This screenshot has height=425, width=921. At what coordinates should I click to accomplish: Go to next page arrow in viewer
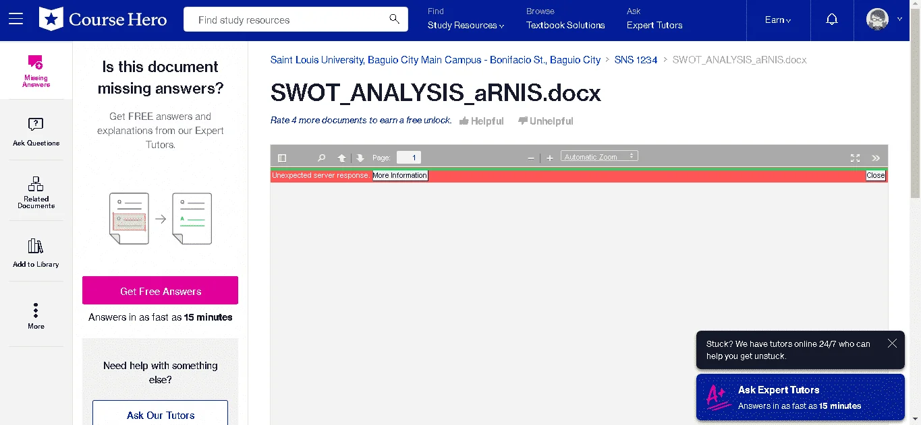coord(360,158)
